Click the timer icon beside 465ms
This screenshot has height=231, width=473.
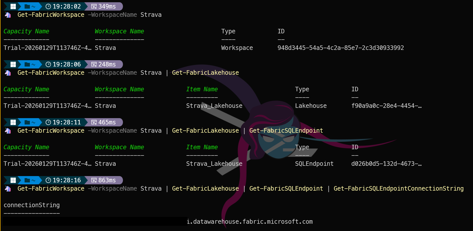[x=94, y=122]
